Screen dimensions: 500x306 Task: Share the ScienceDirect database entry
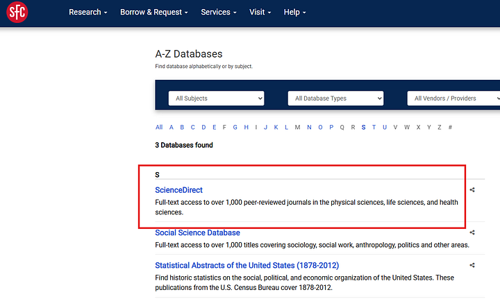point(472,190)
